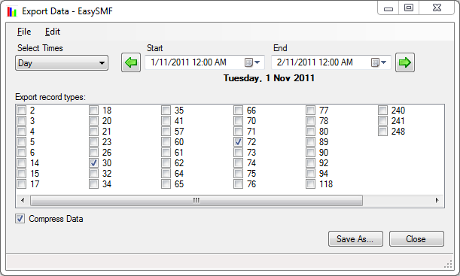Check record type 240

click(382, 110)
